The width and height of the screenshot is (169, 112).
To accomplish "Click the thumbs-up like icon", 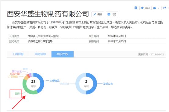I will point(155,8).
